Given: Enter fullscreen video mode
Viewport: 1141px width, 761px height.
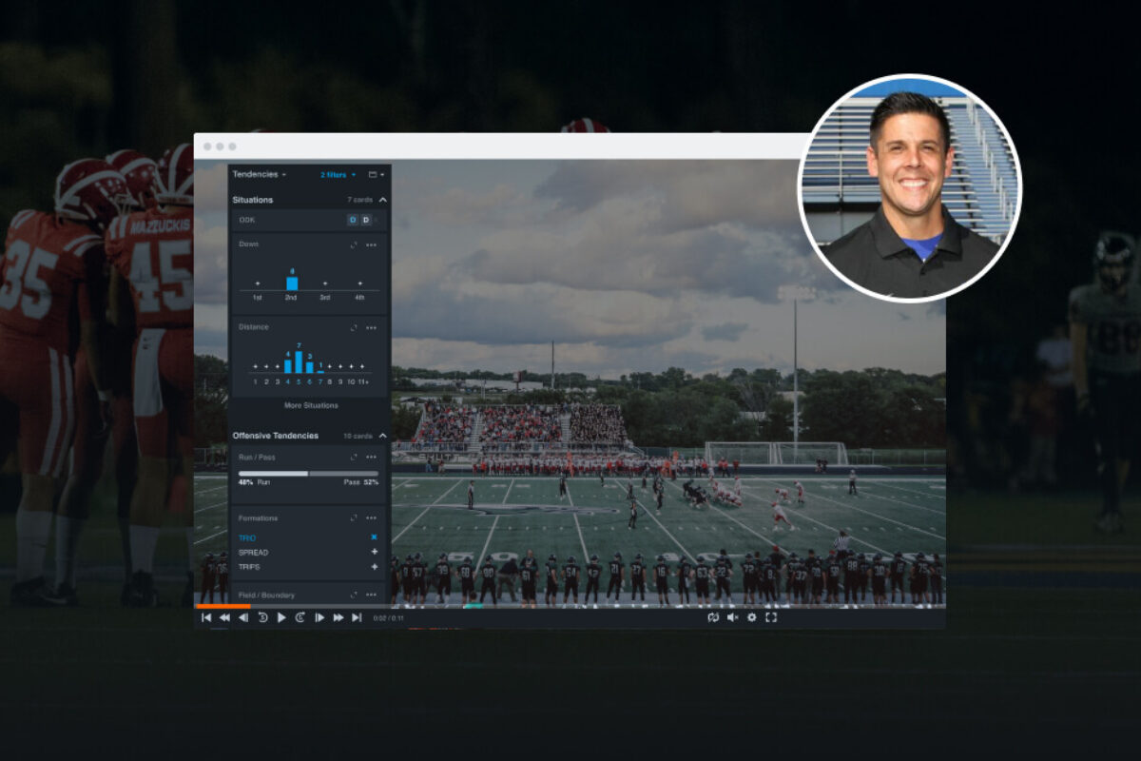Looking at the screenshot, I should (x=771, y=618).
